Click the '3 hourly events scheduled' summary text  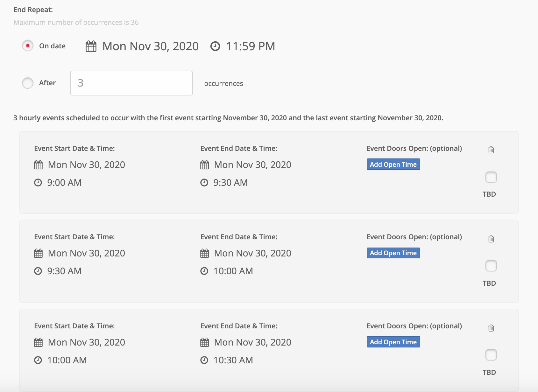[x=228, y=118]
